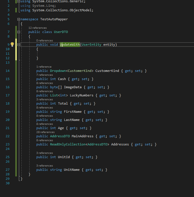Click the 'void' keyword on line 9
Screen dimensions: 194x197
(54, 45)
